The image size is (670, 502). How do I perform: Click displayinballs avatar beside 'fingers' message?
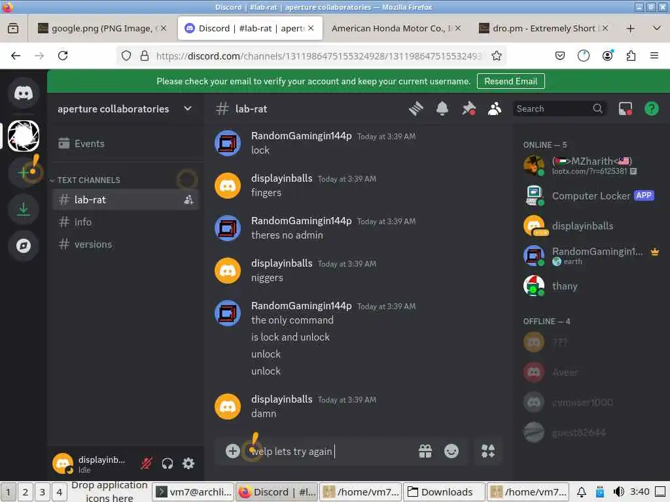tap(227, 186)
